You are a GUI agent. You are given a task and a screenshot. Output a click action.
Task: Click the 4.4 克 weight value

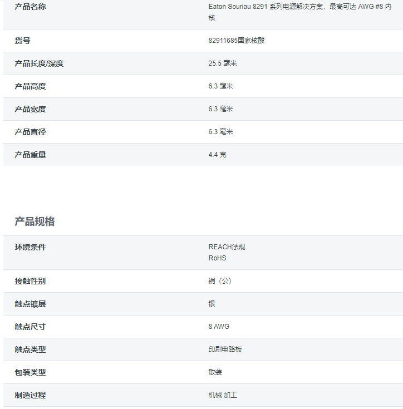[x=217, y=155]
